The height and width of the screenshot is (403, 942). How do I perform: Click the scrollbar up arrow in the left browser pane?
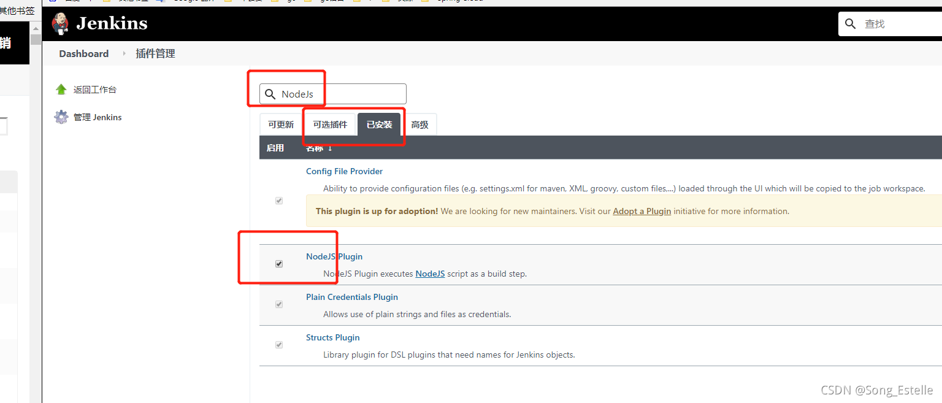coord(36,28)
